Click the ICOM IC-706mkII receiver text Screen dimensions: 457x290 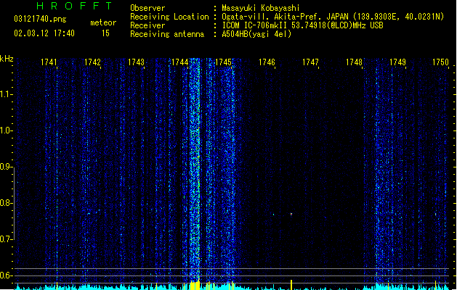coord(302,25)
